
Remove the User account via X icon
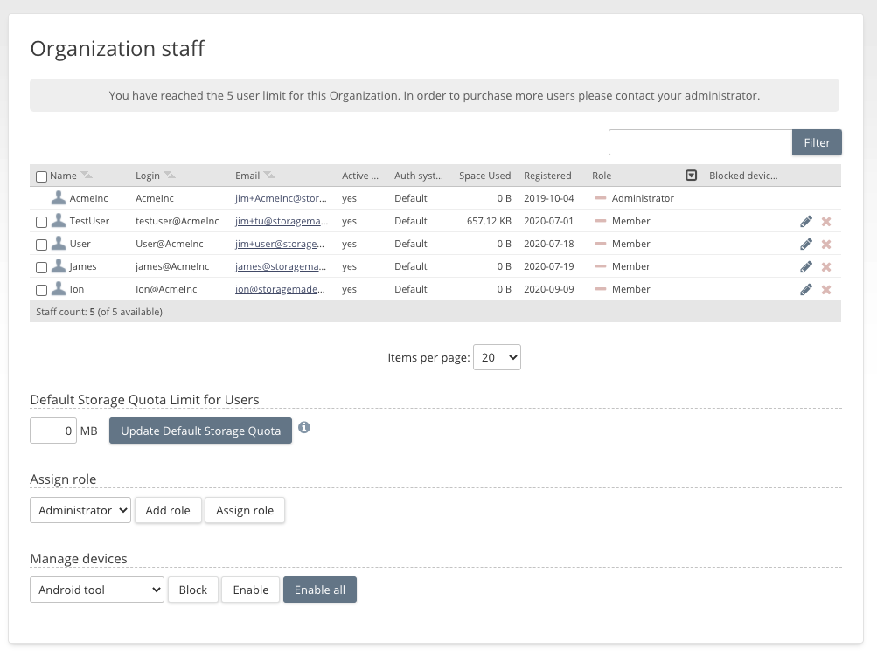click(826, 245)
